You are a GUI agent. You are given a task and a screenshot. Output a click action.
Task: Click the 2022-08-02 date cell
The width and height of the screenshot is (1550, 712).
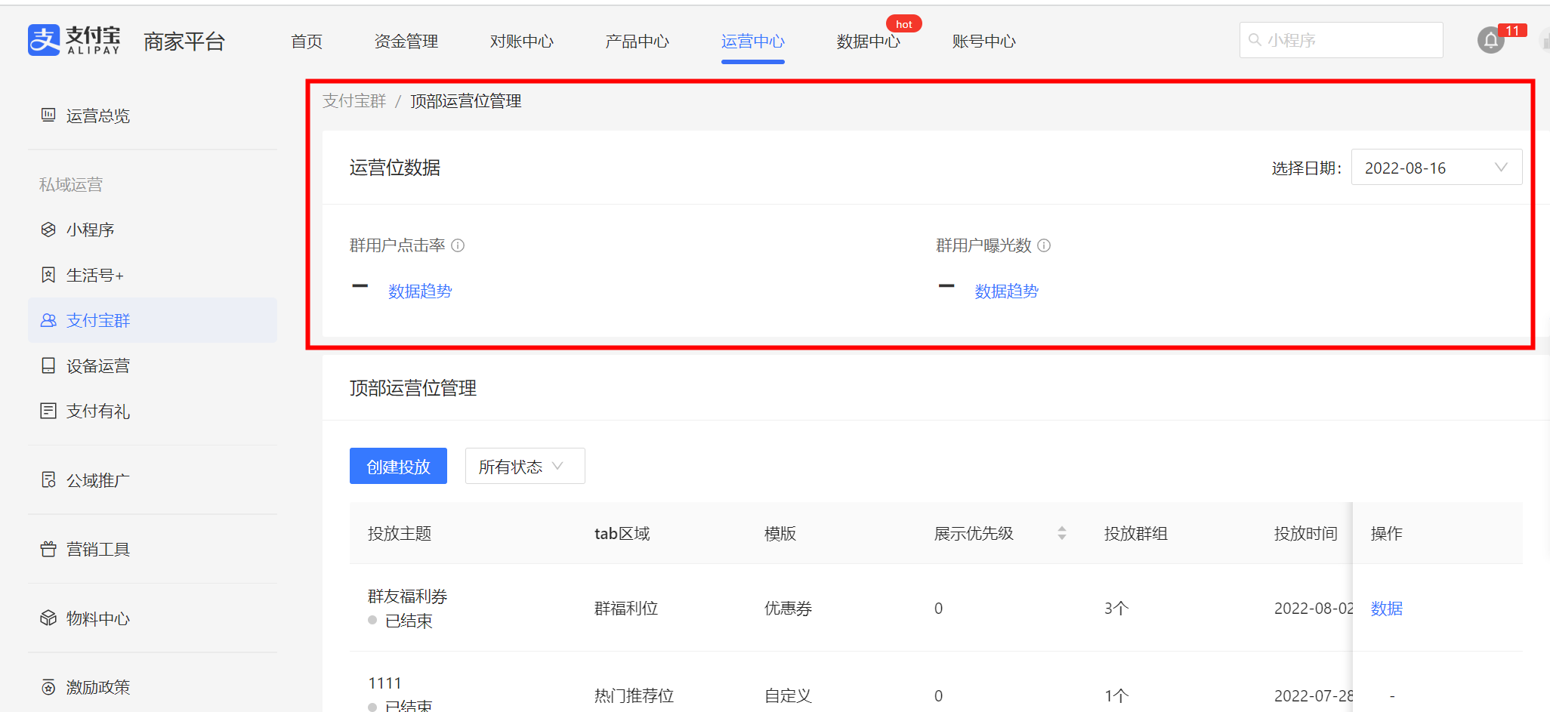[x=1314, y=609]
